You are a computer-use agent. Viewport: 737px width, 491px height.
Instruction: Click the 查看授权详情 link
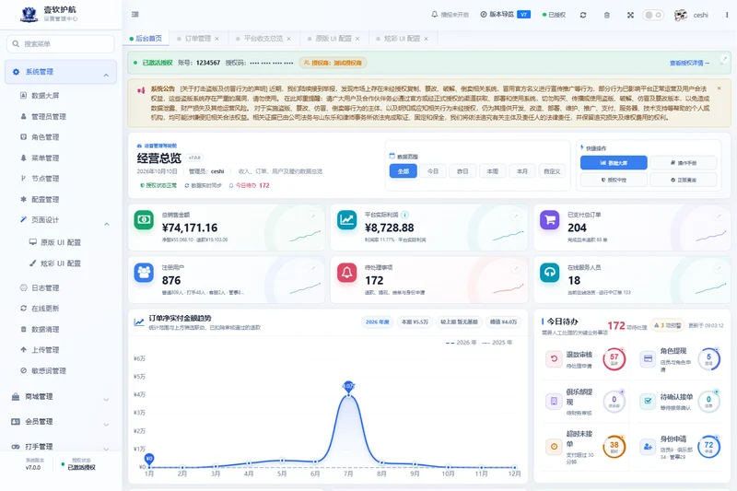[689, 63]
